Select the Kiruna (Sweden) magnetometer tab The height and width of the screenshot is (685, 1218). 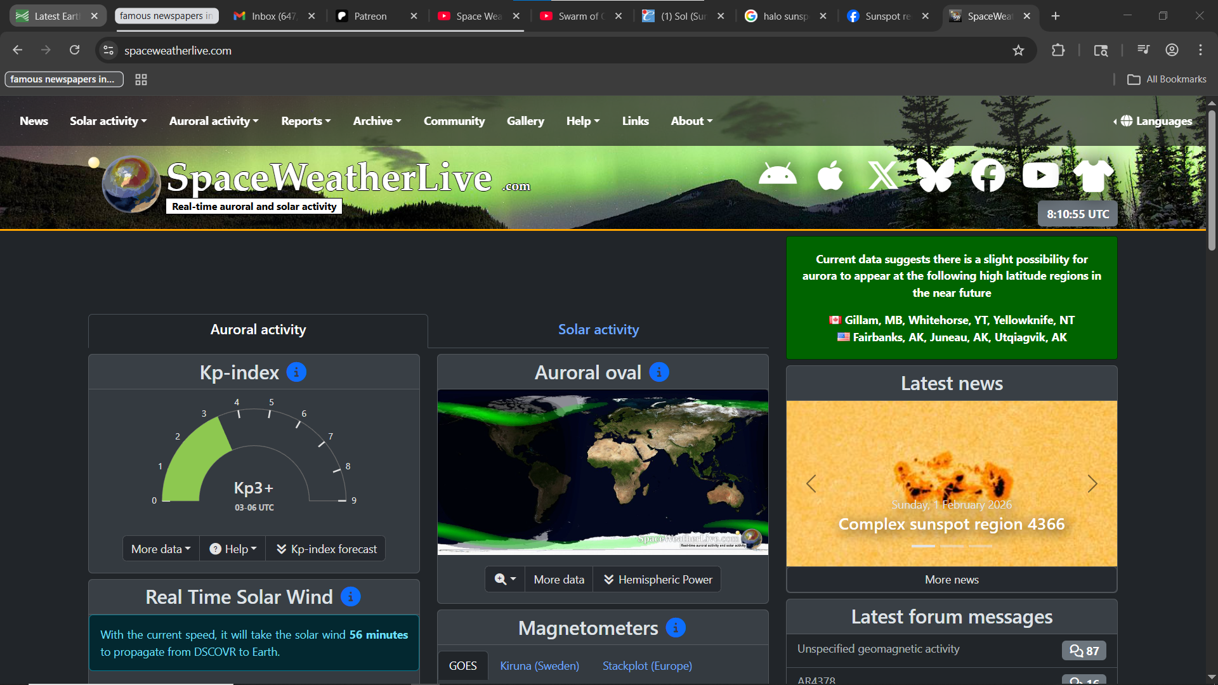(x=539, y=666)
